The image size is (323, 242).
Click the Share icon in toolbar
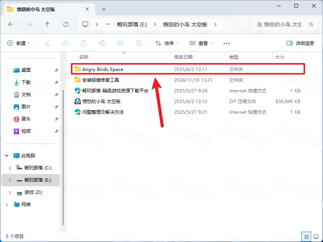121,43
